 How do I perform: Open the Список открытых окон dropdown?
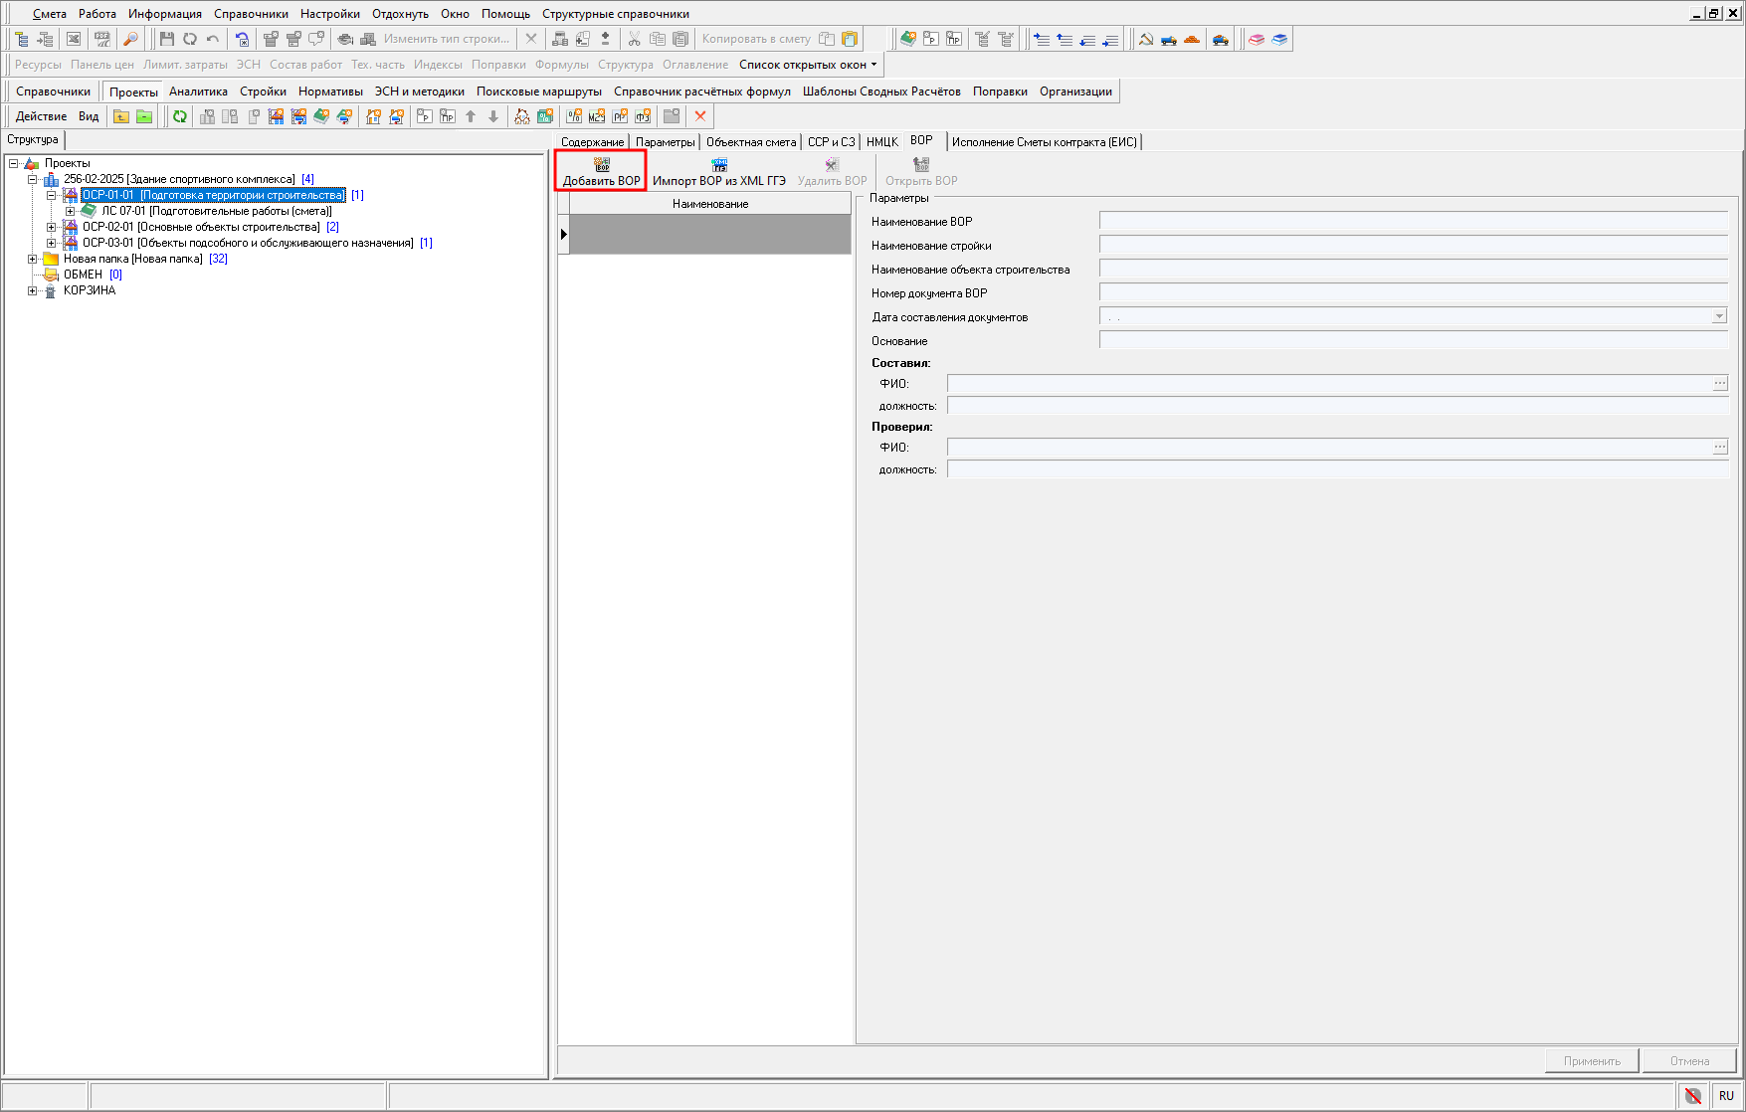(808, 65)
